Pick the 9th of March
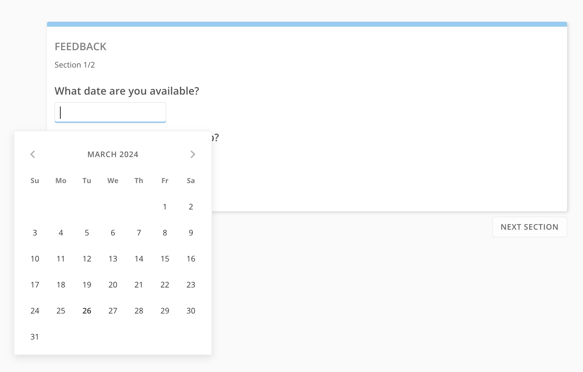Image resolution: width=583 pixels, height=372 pixels. coord(191,233)
